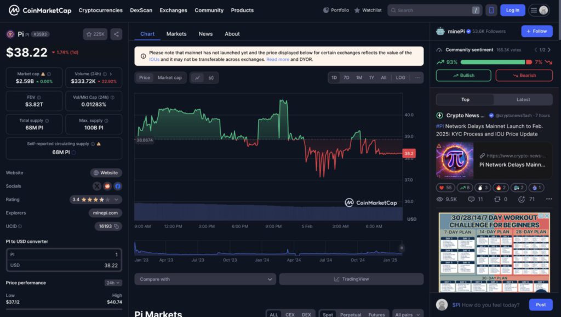Click the fire reaction on post
561x317 pixels.
pos(501,188)
